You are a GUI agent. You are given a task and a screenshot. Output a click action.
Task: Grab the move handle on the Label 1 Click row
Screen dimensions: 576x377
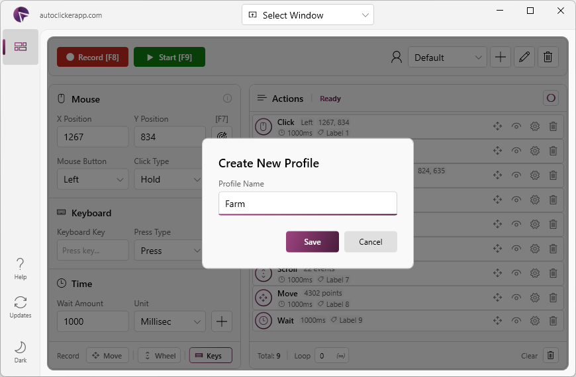pyautogui.click(x=497, y=126)
